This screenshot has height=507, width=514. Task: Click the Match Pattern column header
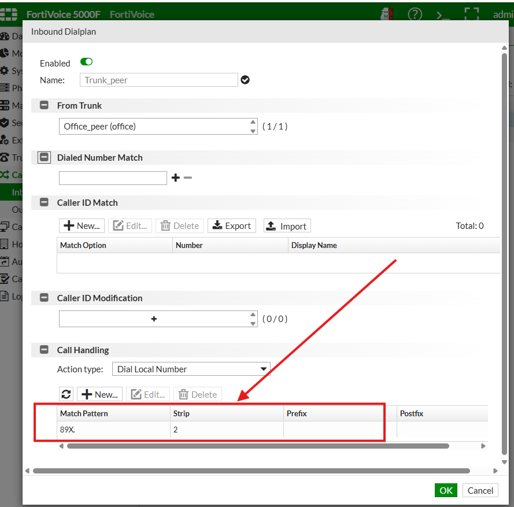pyautogui.click(x=113, y=413)
